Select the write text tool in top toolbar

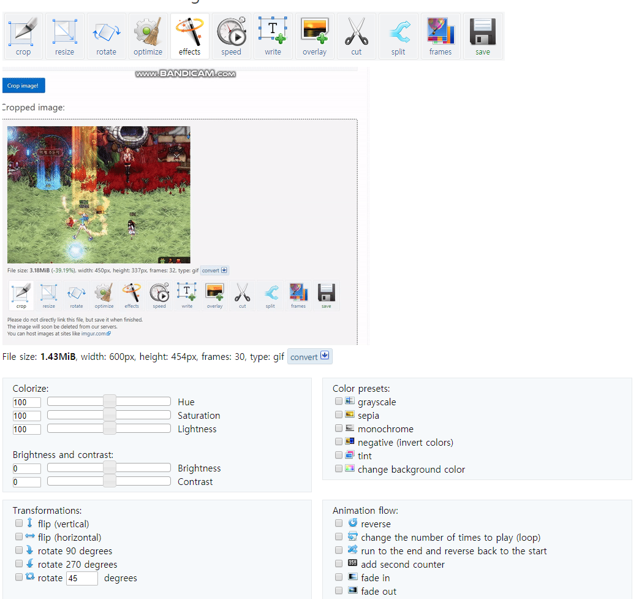(x=273, y=36)
